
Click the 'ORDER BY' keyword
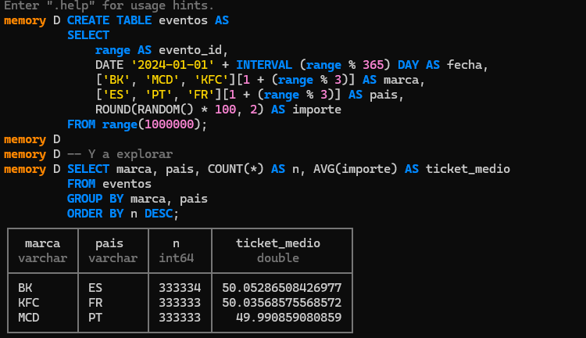95,214
